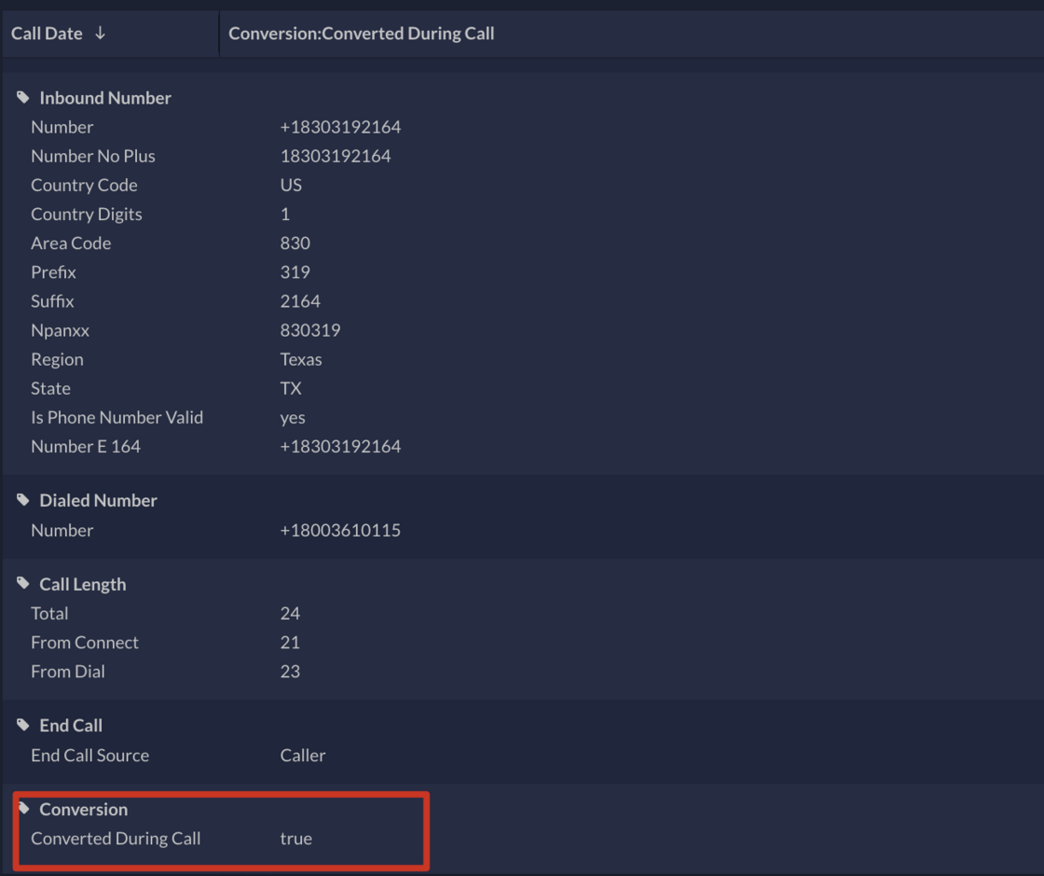Click the inbound number +18303192164

pos(340,126)
